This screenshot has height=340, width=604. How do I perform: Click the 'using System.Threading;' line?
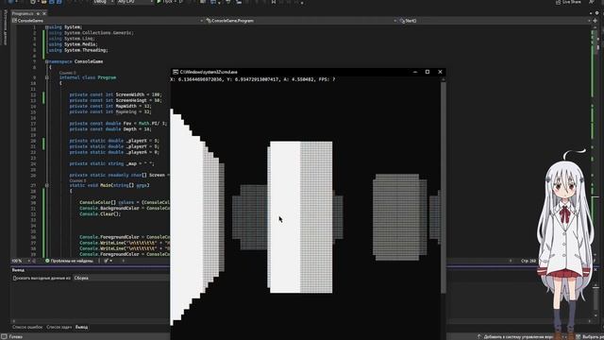point(78,50)
